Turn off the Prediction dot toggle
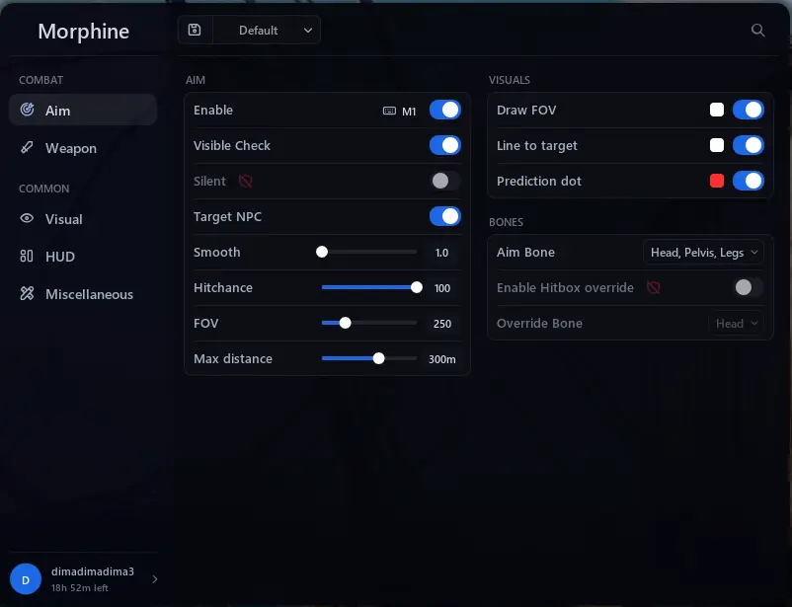Viewport: 792px width, 607px height. [749, 181]
